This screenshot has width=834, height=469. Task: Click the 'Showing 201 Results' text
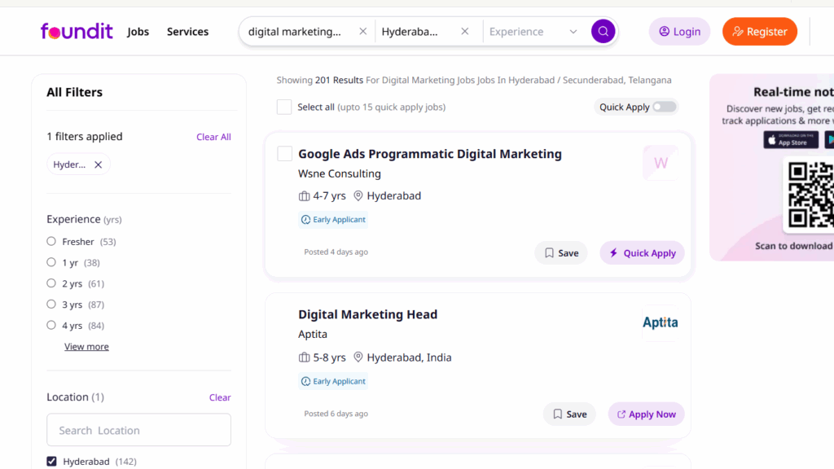tap(319, 81)
